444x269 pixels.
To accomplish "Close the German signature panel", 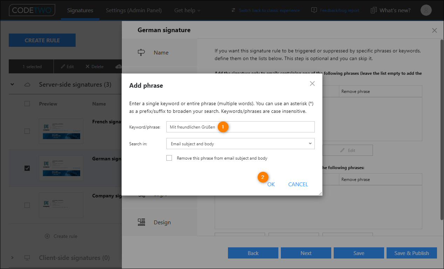I will 435,30.
